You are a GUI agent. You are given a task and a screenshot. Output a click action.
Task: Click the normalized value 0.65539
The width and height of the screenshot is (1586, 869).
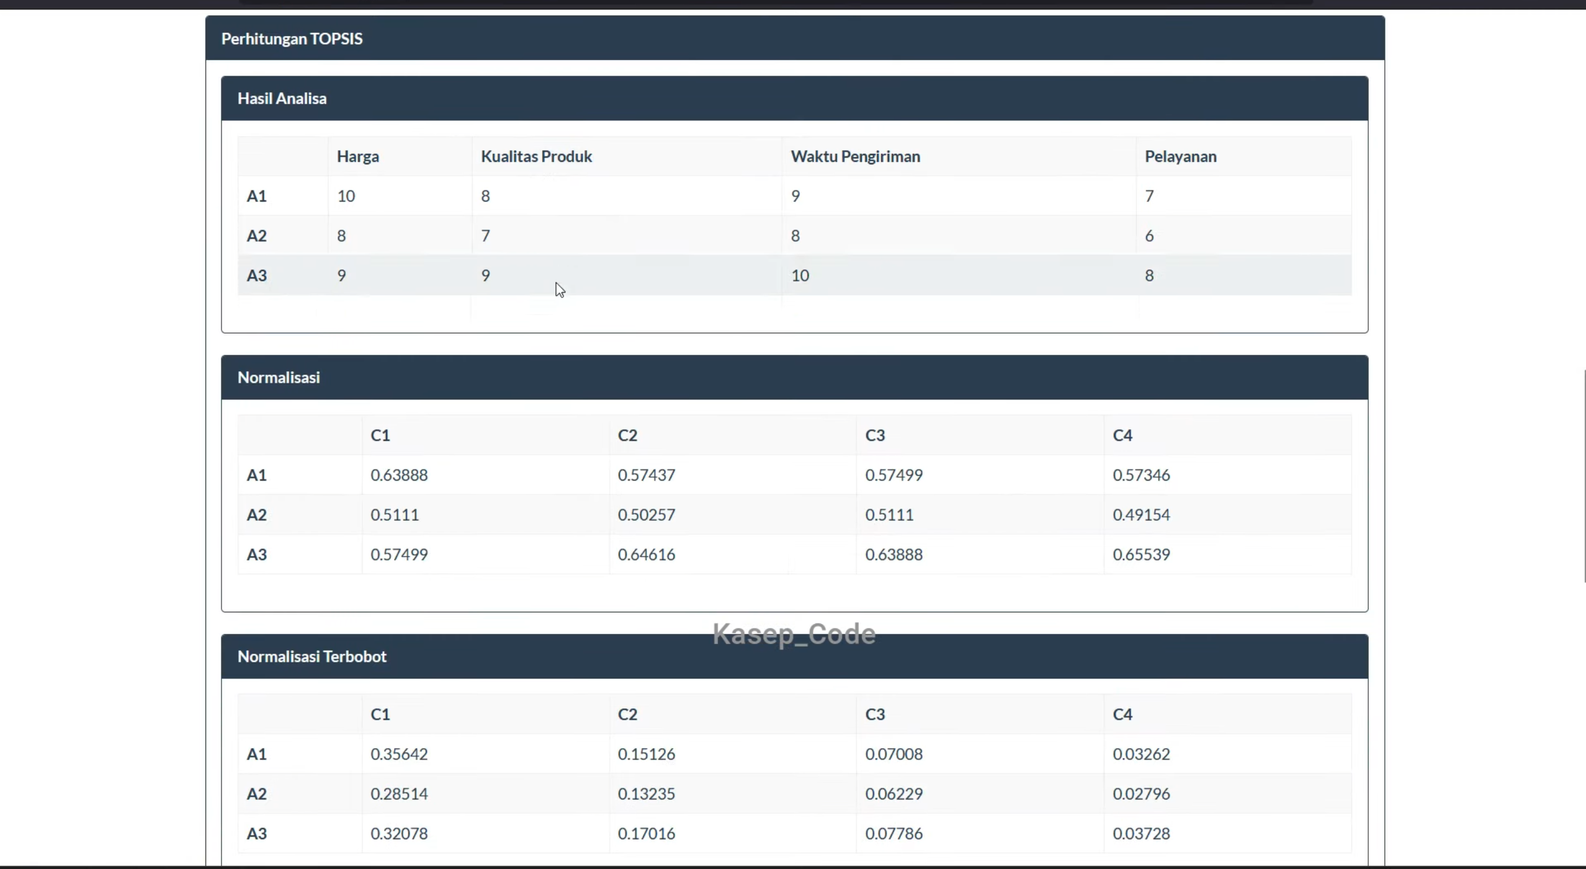pyautogui.click(x=1140, y=555)
